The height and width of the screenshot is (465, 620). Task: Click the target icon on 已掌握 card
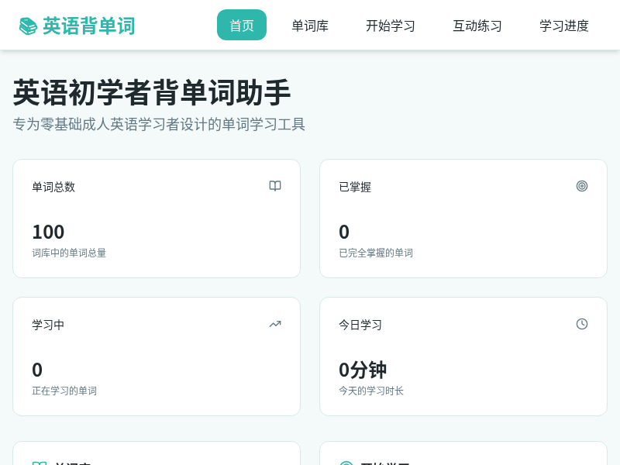[582, 186]
